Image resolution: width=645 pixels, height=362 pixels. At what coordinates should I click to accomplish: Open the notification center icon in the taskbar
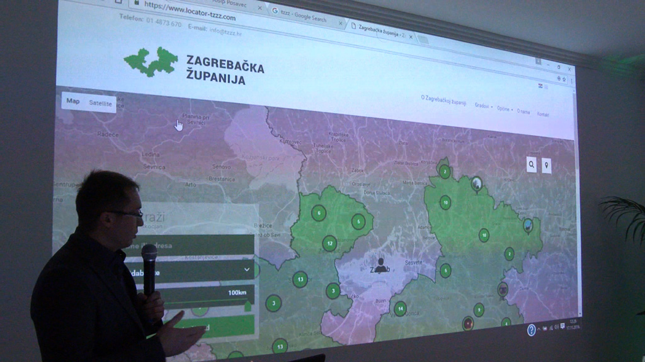562,326
